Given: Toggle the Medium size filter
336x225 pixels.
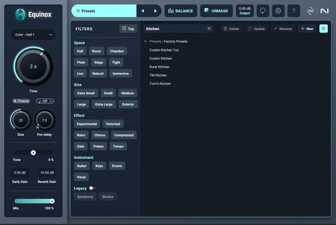Looking at the screenshot, I should [128, 93].
